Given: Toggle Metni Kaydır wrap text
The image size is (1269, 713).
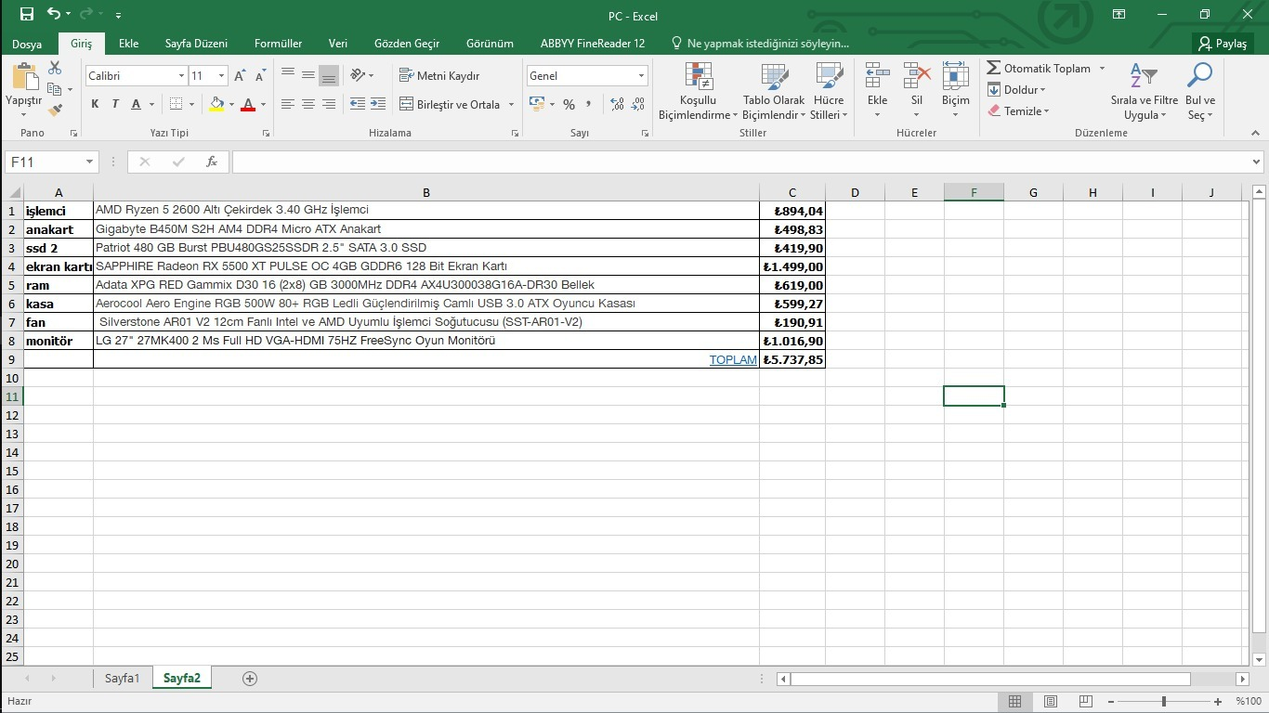Looking at the screenshot, I should point(440,76).
